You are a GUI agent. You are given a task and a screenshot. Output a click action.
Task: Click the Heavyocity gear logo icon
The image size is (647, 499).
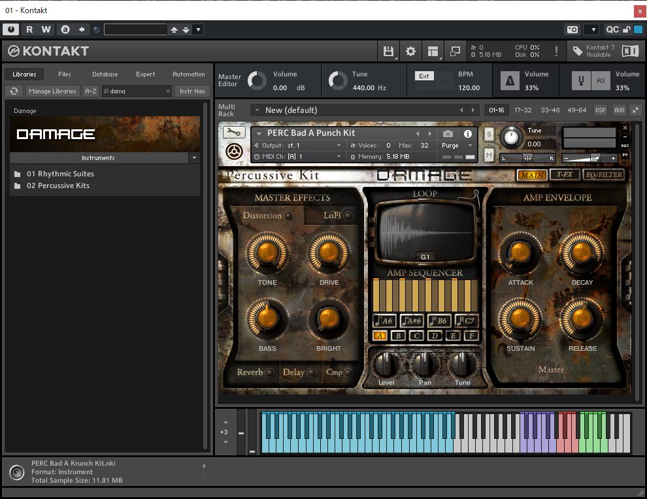(235, 152)
